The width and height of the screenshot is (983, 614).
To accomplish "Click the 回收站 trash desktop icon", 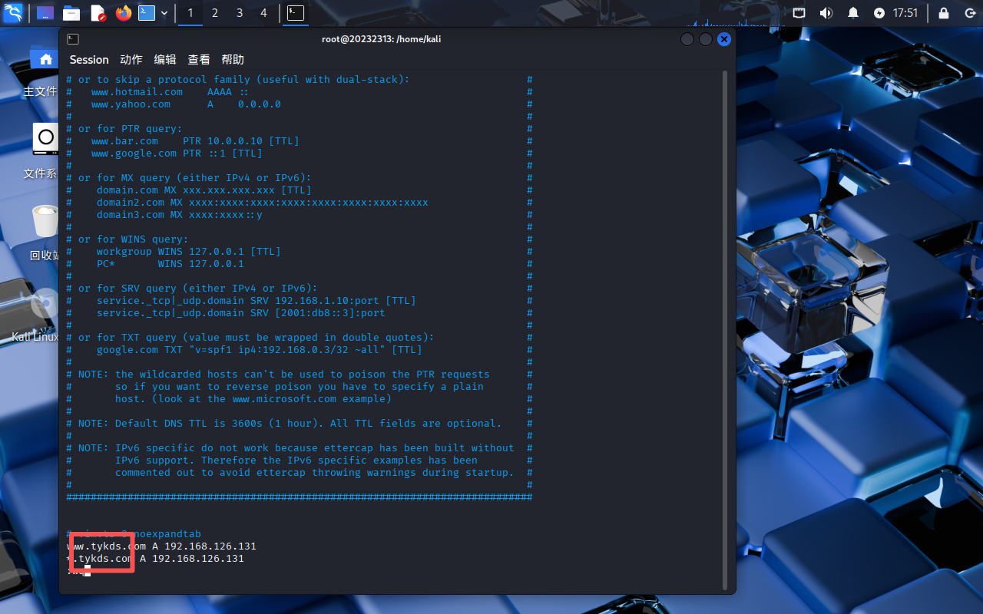I will (x=45, y=233).
